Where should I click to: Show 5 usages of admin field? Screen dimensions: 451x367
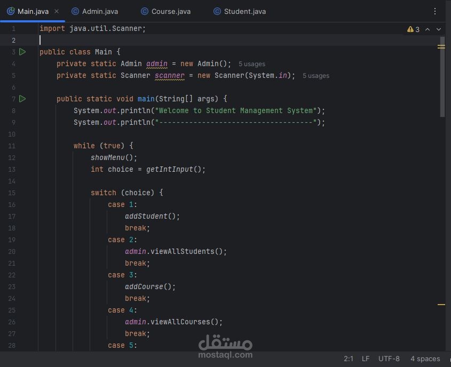252,64
